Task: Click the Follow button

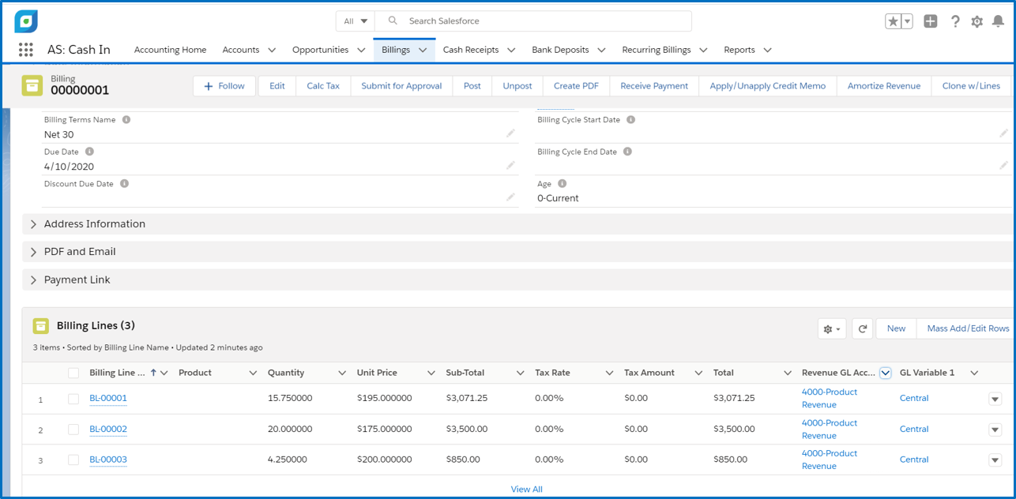Action: pos(224,86)
